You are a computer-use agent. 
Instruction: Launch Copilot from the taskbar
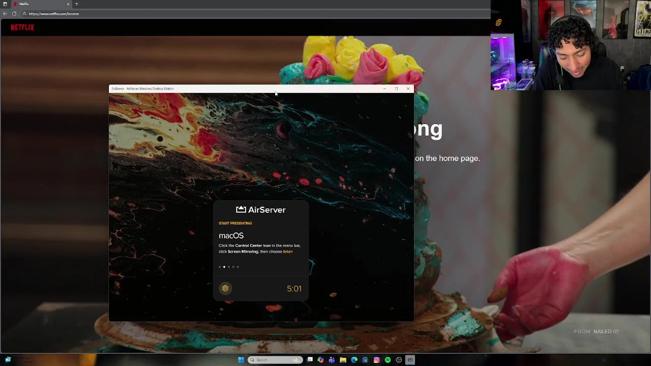pyautogui.click(x=320, y=360)
